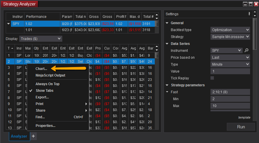Click the instrument search magnifier icon
The width and height of the screenshot is (259, 143).
tap(246, 51)
